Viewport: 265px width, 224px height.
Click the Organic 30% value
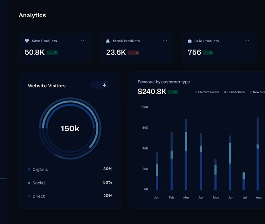pyautogui.click(x=108, y=169)
